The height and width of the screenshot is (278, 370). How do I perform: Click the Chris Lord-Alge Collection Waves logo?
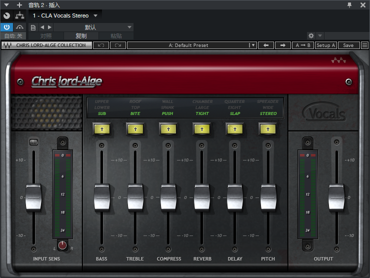pyautogui.click(x=46, y=45)
